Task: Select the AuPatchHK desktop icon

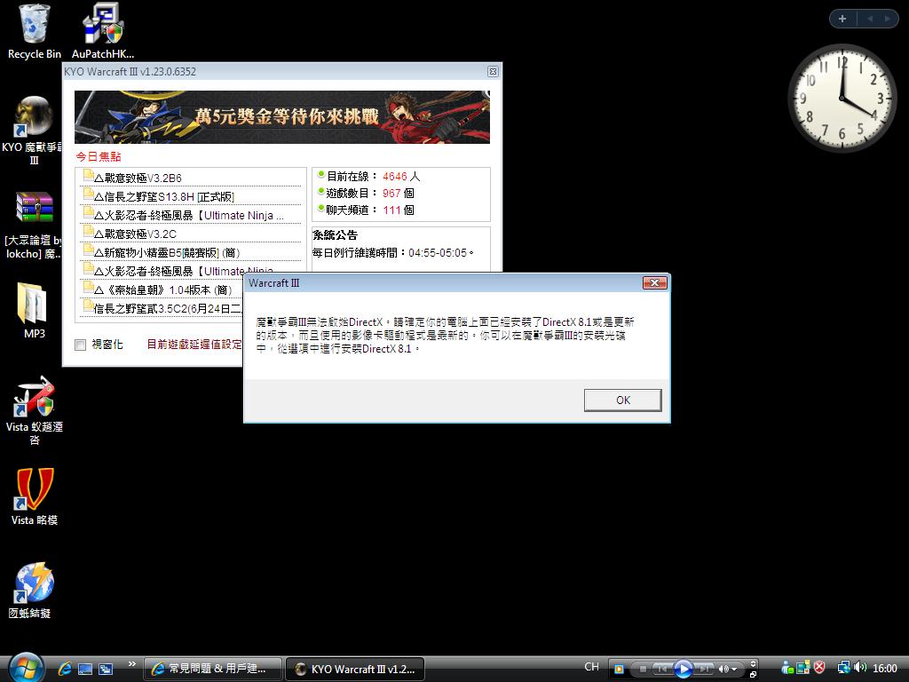Action: 103,32
